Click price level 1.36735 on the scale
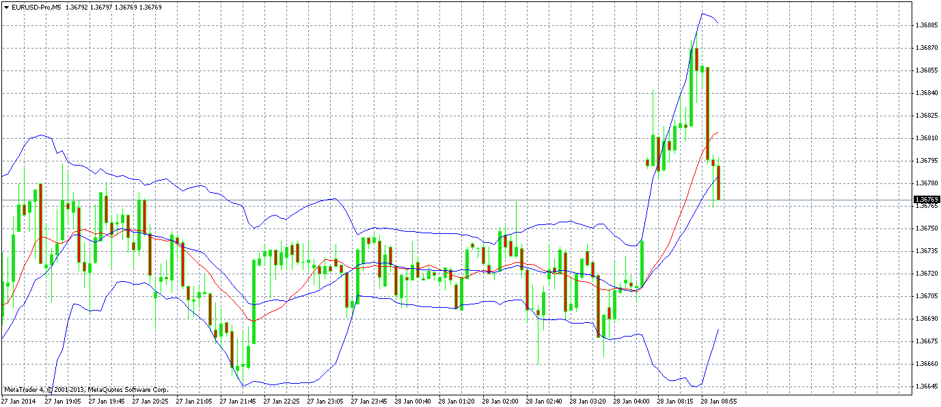Image resolution: width=941 pixels, height=407 pixels. (x=926, y=251)
